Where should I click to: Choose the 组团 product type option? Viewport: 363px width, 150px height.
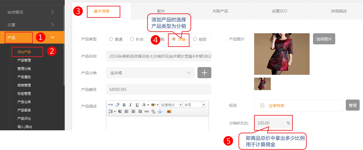[195, 39]
